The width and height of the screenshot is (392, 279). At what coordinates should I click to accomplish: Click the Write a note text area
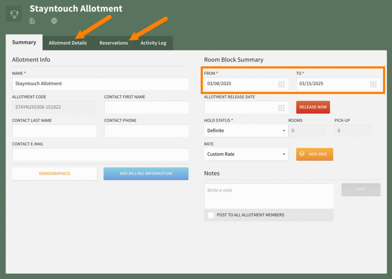click(269, 196)
